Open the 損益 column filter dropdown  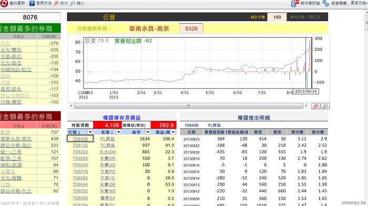point(173,132)
